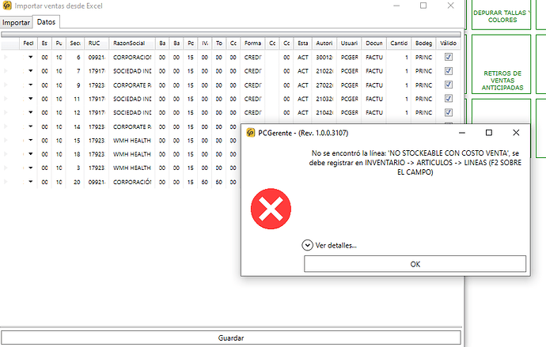Viewport: 546px width, 347px height.
Task: Toggle Válido checkbox in fifth row
Action: click(x=449, y=112)
